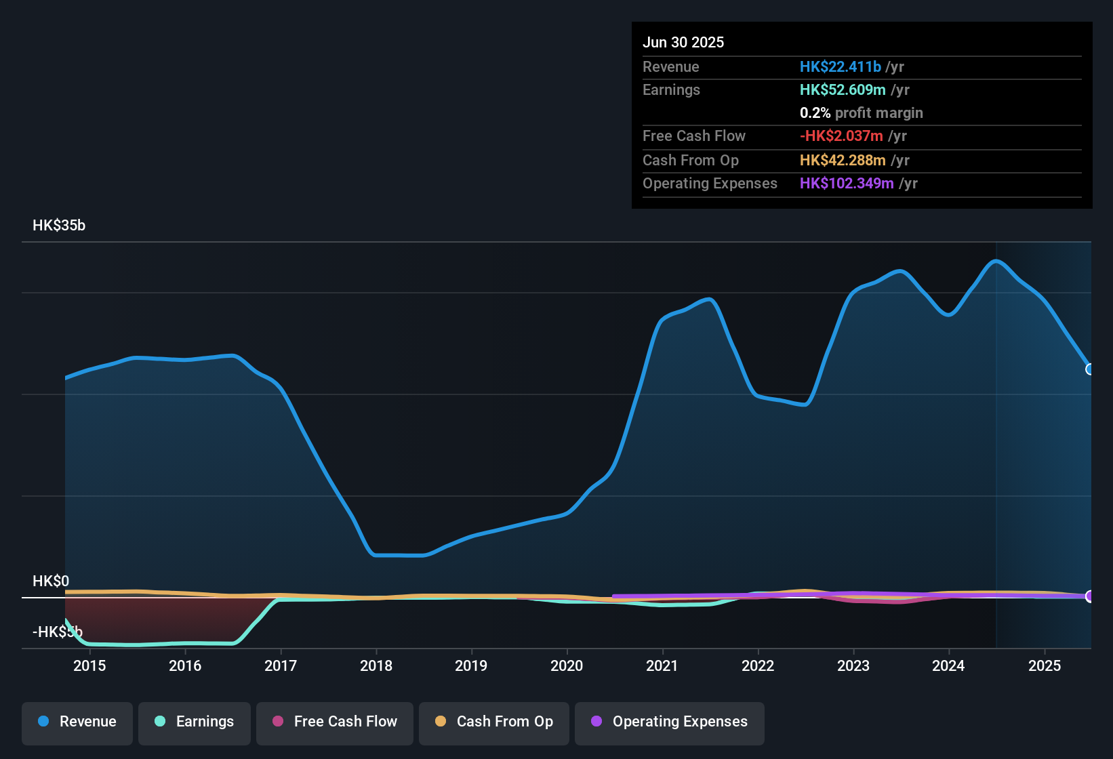
Task: Toggle the Earnings series in the legend
Action: click(x=195, y=722)
